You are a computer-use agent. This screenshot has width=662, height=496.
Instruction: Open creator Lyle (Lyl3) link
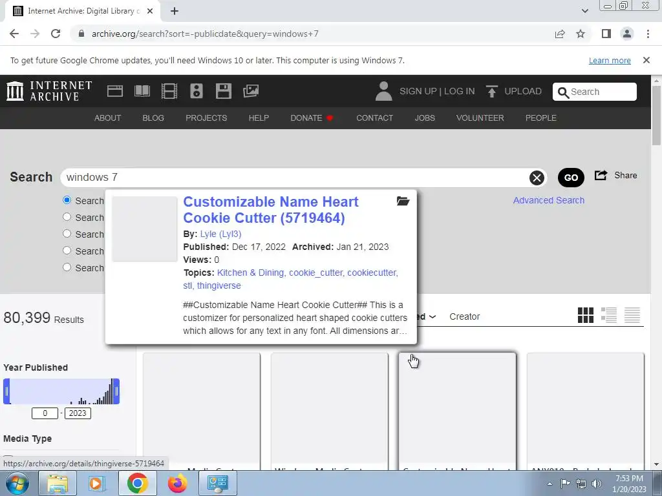(x=221, y=234)
